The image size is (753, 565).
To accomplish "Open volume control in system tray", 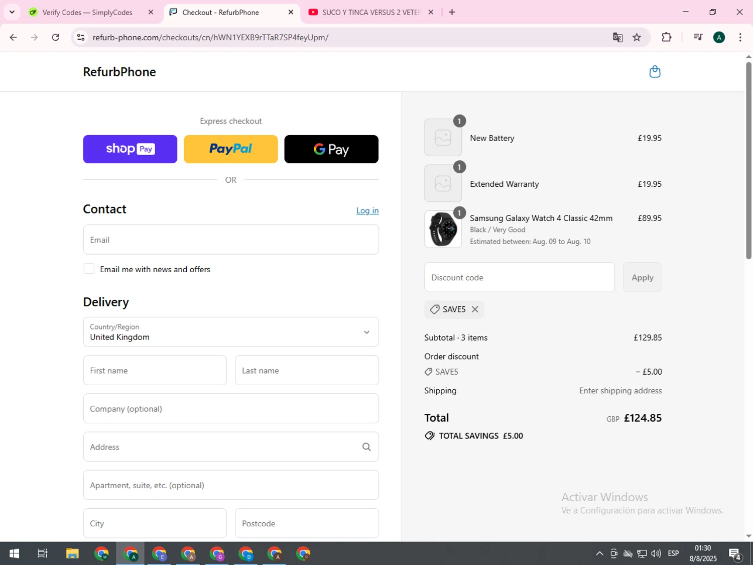I will point(656,553).
